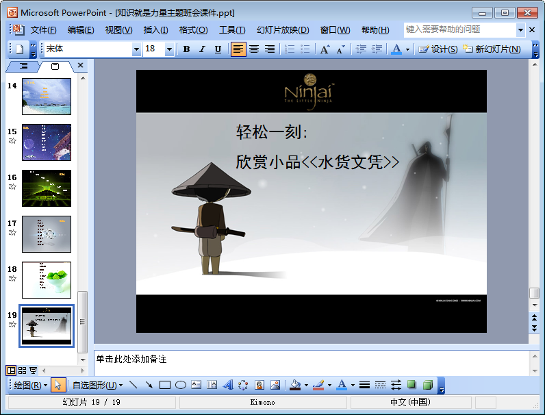Toggle Bold formatting

coord(187,49)
